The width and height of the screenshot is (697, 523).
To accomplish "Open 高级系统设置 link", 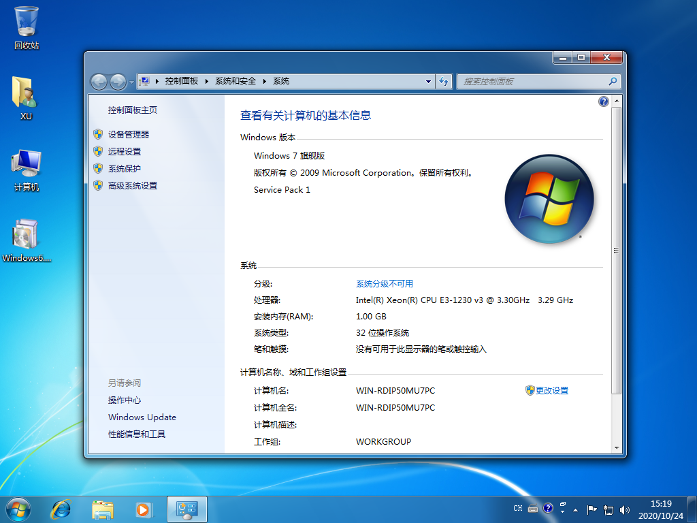I will coord(133,185).
